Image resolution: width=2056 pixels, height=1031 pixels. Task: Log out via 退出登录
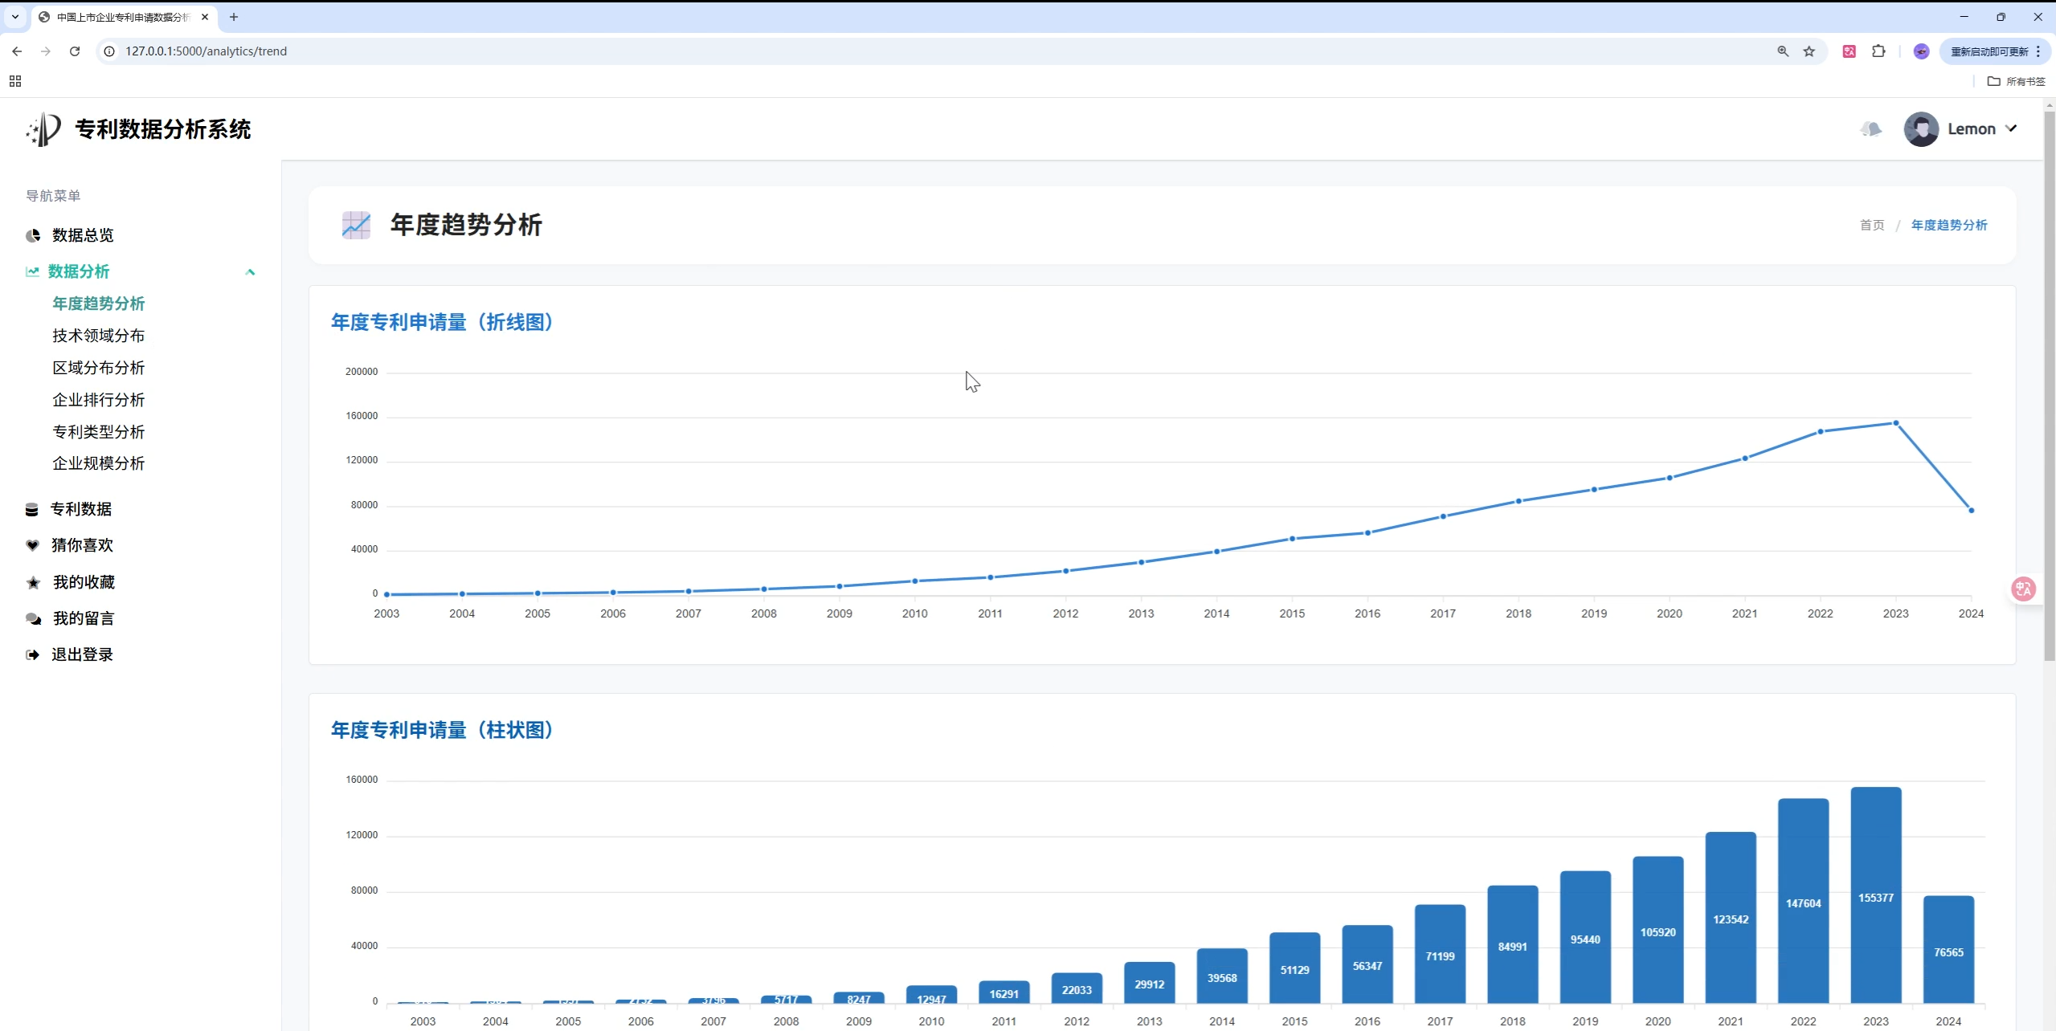[82, 654]
